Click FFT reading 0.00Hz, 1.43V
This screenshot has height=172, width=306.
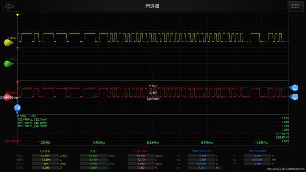click(x=27, y=116)
